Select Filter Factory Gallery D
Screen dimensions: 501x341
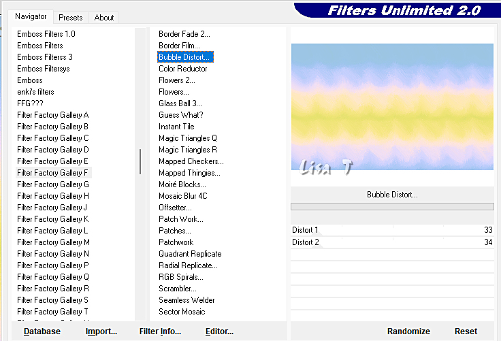(52, 150)
